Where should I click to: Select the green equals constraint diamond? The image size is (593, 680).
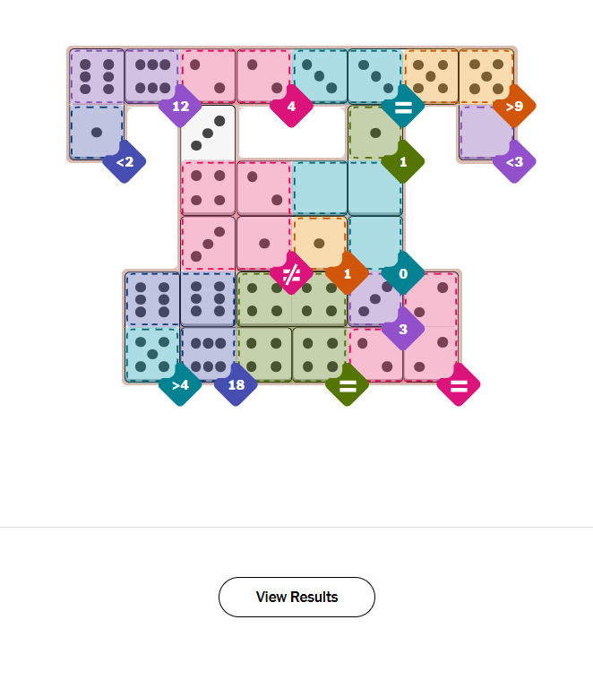click(x=347, y=384)
